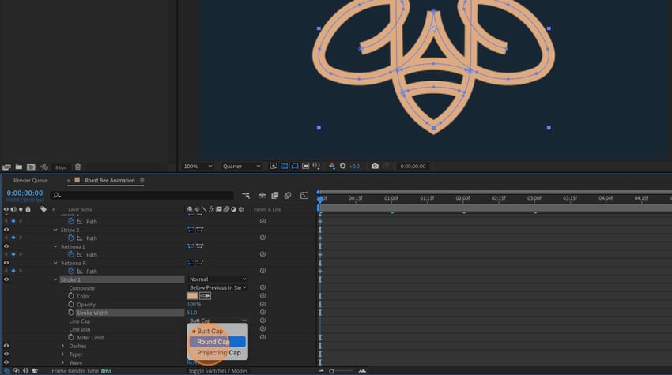Open grid and guide options icon
This screenshot has height=375, width=672.
(x=316, y=166)
